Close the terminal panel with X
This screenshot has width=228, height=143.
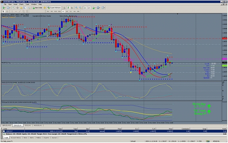click(x=1, y=128)
